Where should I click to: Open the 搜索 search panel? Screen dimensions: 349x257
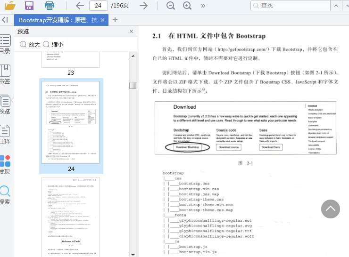5,195
